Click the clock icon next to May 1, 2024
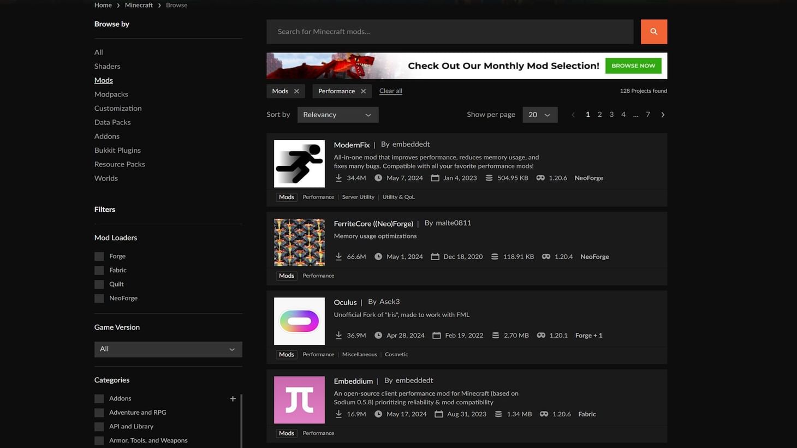This screenshot has width=797, height=448. [x=378, y=256]
